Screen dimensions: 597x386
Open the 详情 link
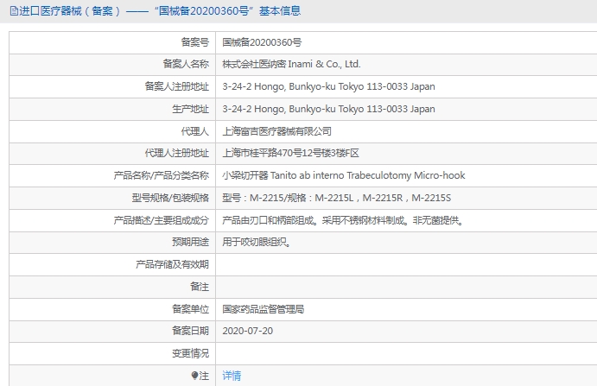pyautogui.click(x=232, y=376)
